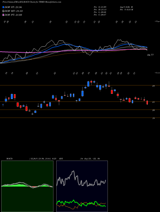Screen dimensions: 160x212
Task: Click the previous high value 'H: 21.11'
Action: click(x=102, y=10)
